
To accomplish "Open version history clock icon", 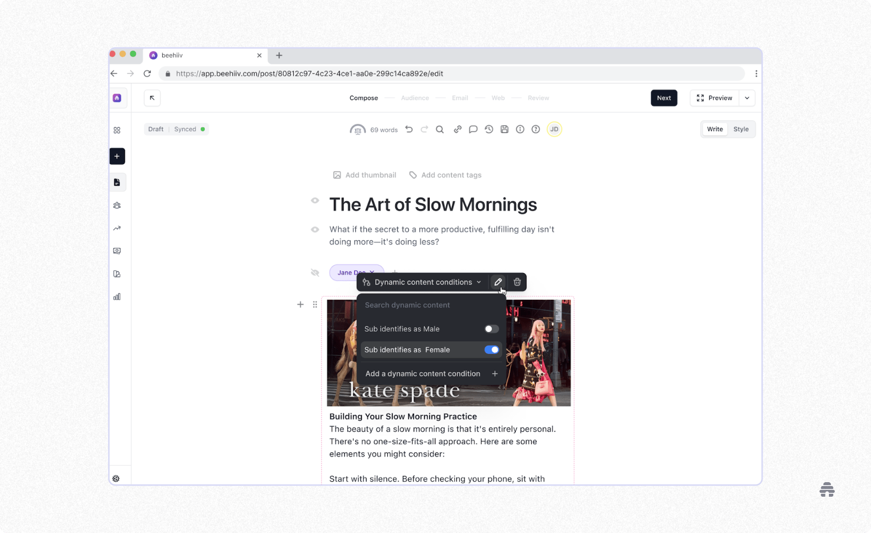I will tap(489, 129).
